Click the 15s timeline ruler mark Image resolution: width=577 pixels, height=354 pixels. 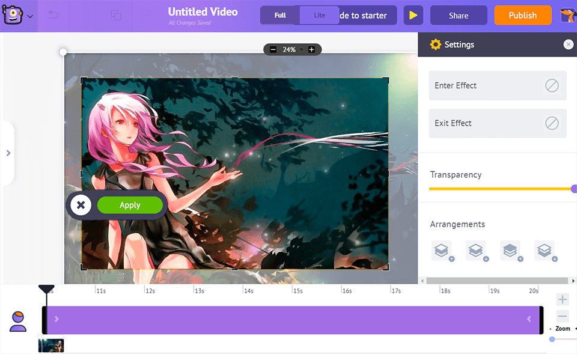pyautogui.click(x=298, y=291)
